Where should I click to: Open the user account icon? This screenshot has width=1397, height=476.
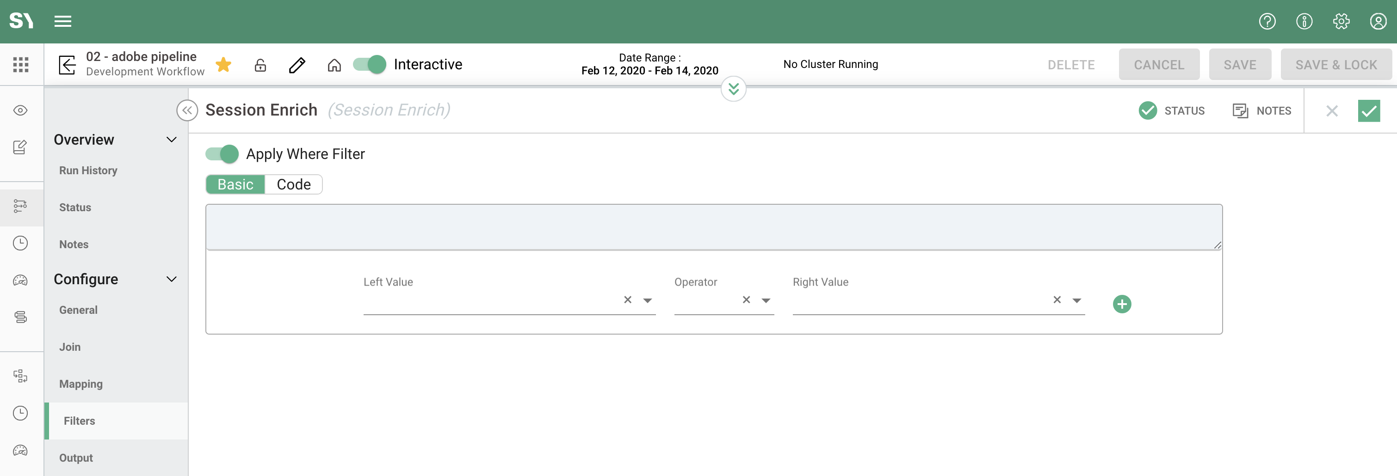point(1378,21)
